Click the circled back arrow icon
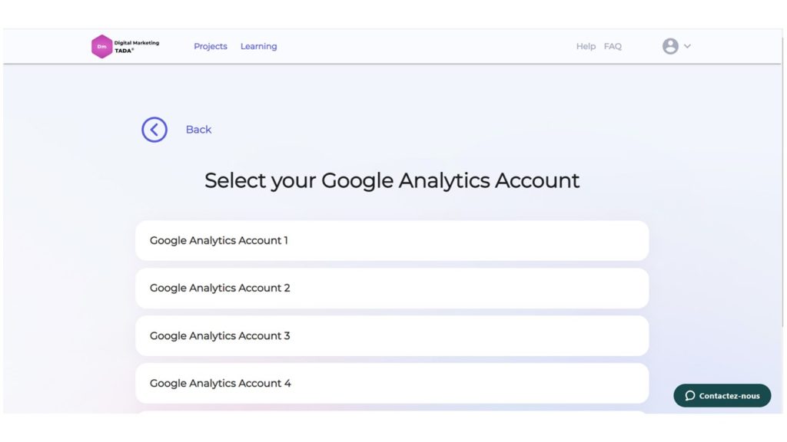The width and height of the screenshot is (787, 442). click(154, 130)
